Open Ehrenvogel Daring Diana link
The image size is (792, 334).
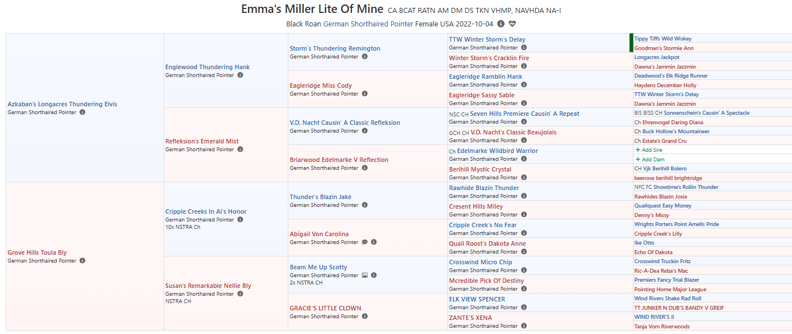pos(673,123)
